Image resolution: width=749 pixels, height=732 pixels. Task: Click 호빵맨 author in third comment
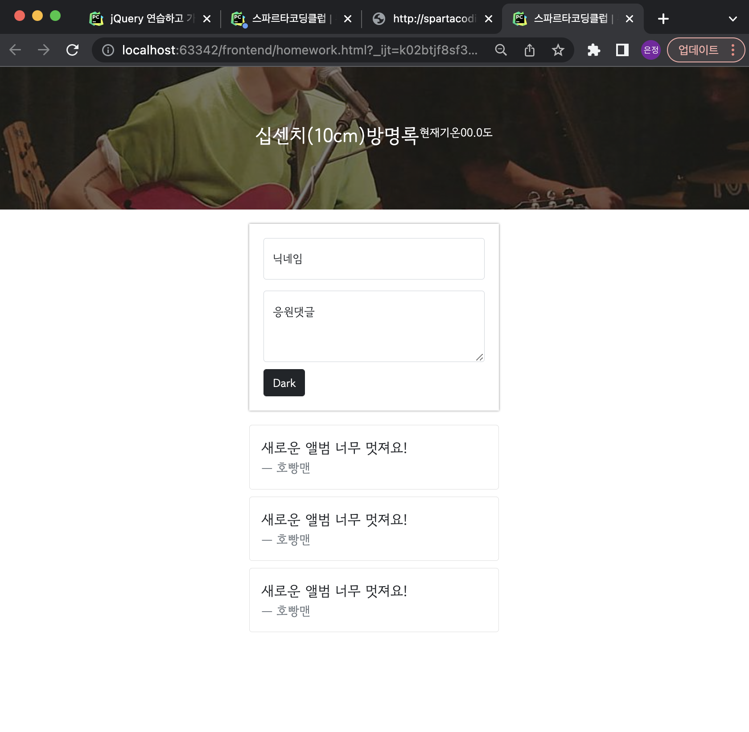point(293,611)
